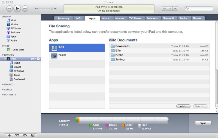Image resolution: width=218 pixels, height=138 pixels.
Task: Expand the Playlists section
Action: click(3, 95)
